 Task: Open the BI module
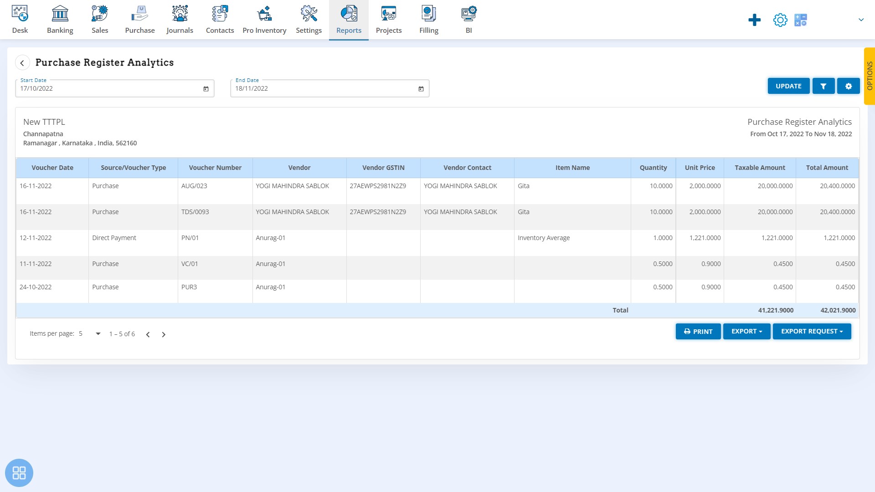(468, 20)
